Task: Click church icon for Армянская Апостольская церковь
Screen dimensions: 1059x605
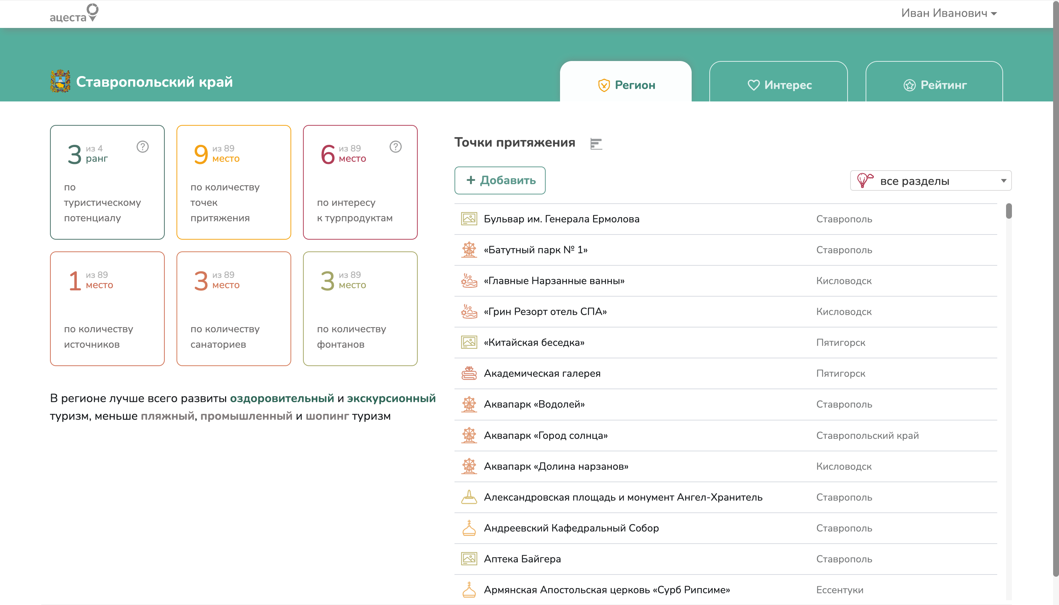Action: coord(469,590)
